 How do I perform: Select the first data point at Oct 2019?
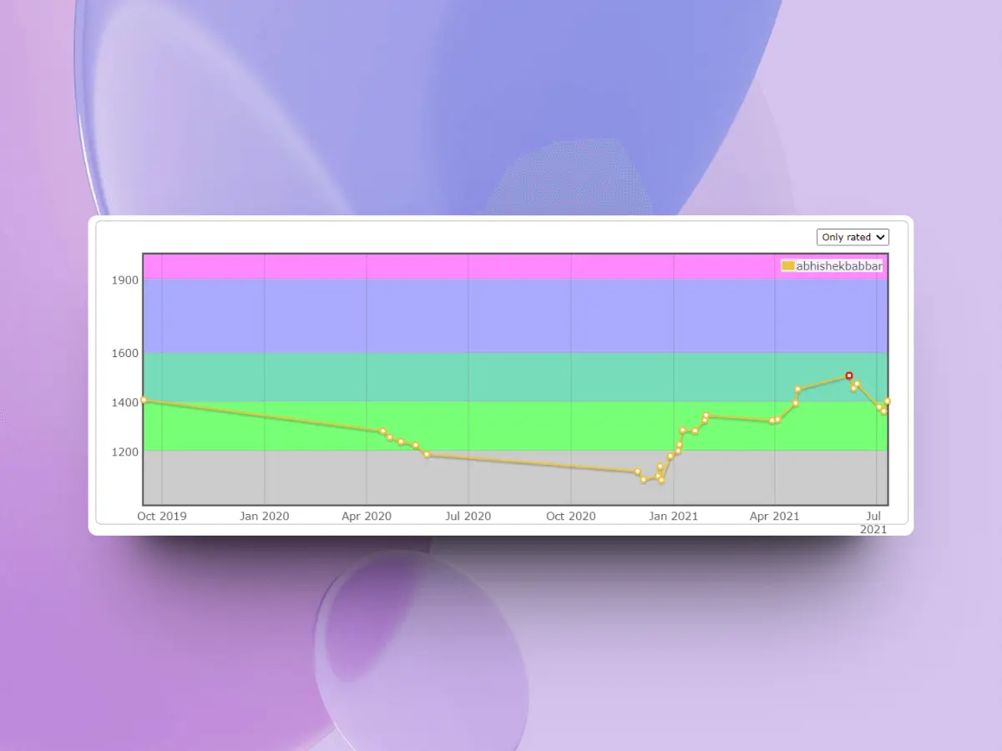(144, 400)
